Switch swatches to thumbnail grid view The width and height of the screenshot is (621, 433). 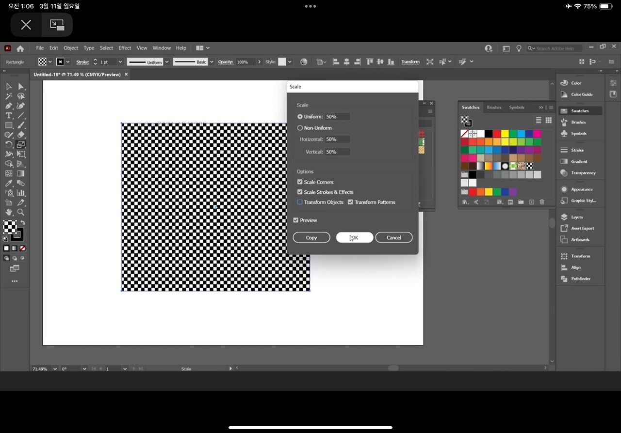point(549,120)
